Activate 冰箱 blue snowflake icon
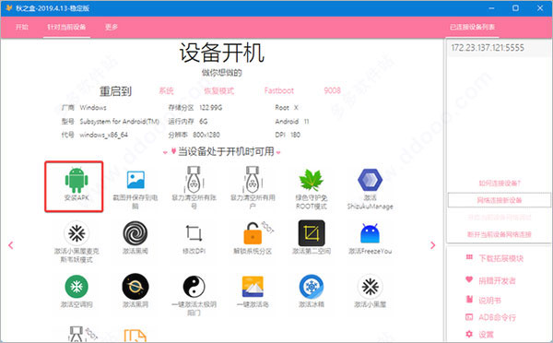553x343 pixels. tap(312, 287)
